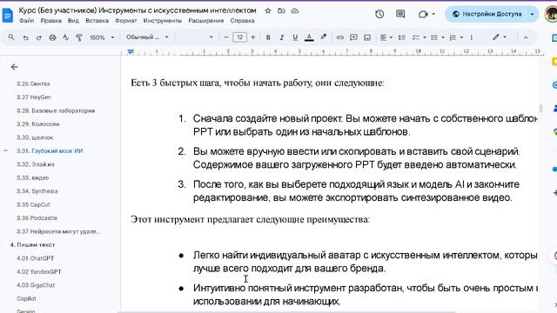Click the Google Docs home icon

8,16
